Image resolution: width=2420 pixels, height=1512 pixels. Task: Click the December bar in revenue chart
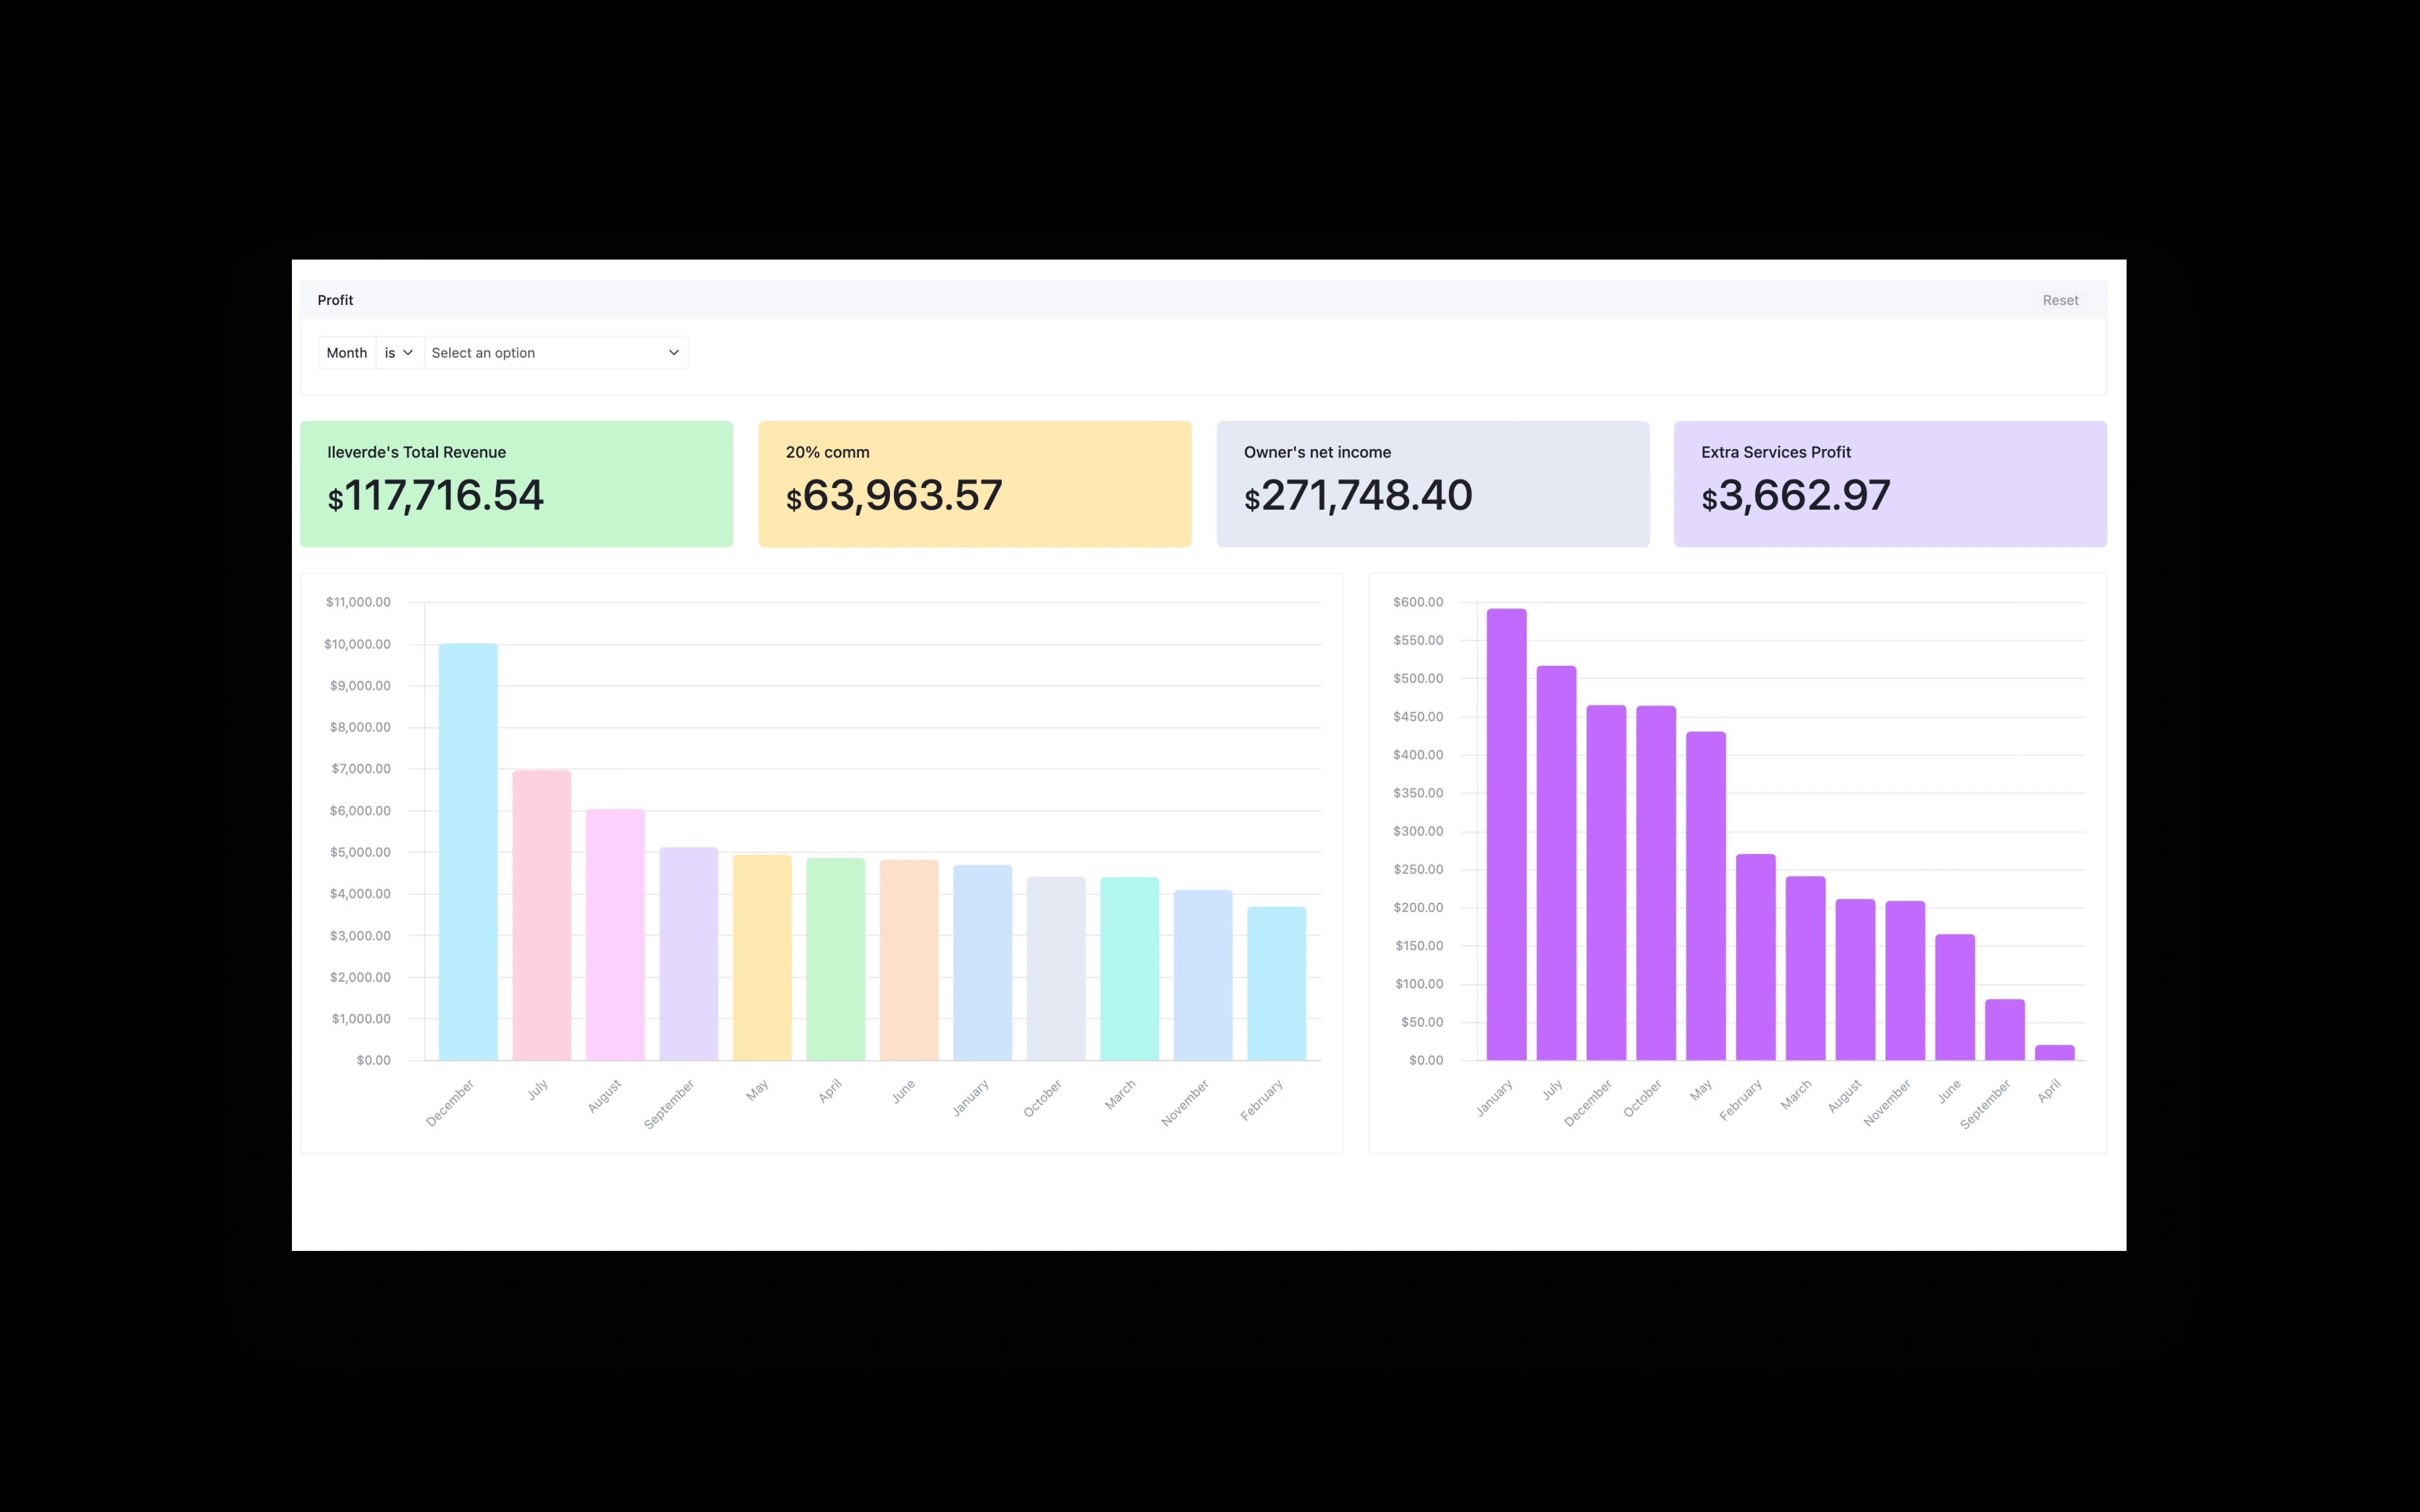[x=468, y=852]
